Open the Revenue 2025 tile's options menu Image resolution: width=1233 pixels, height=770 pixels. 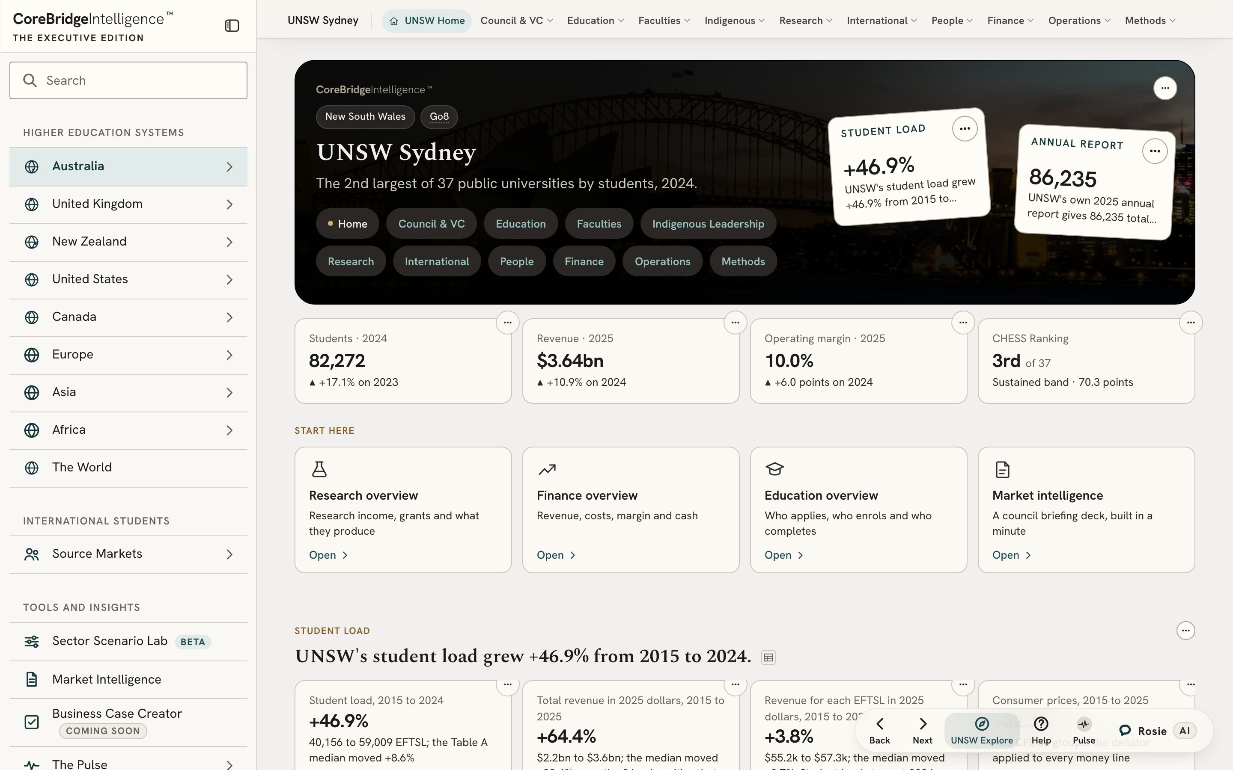pos(735,323)
